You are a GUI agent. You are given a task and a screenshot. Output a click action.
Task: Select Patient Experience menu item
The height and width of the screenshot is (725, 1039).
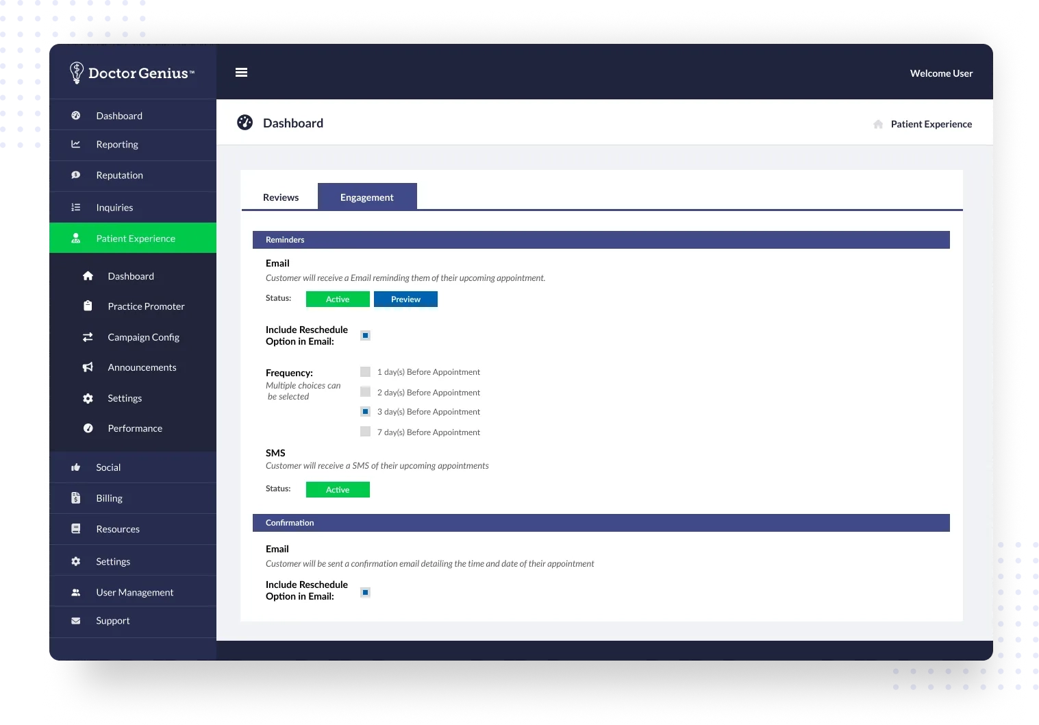(x=133, y=238)
